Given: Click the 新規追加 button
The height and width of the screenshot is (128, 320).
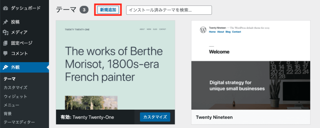Looking at the screenshot, I should pos(108,10).
